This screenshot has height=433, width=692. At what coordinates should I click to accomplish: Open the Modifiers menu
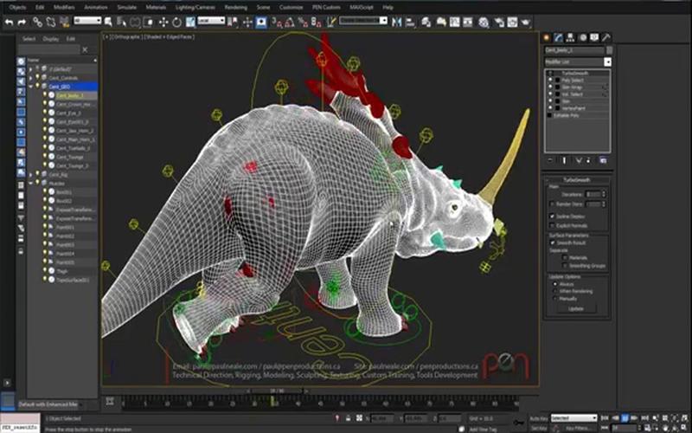click(64, 7)
